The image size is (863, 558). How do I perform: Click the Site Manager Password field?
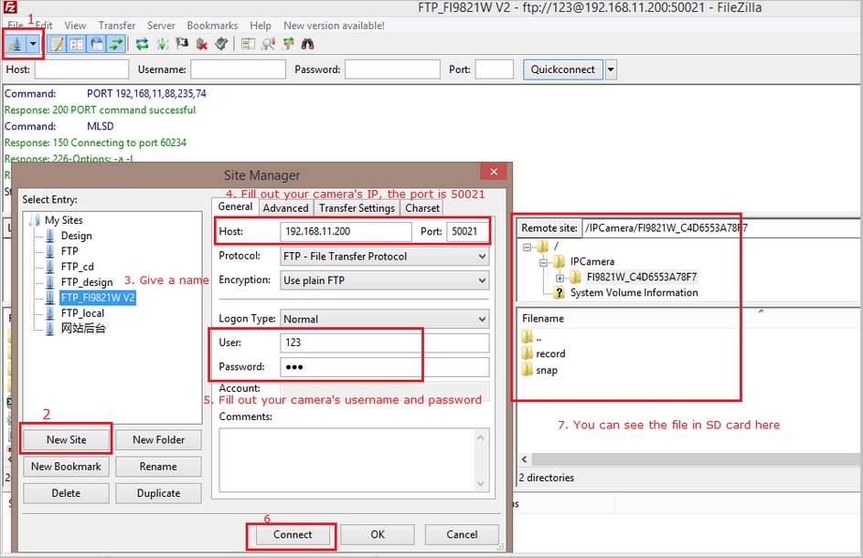(x=384, y=367)
